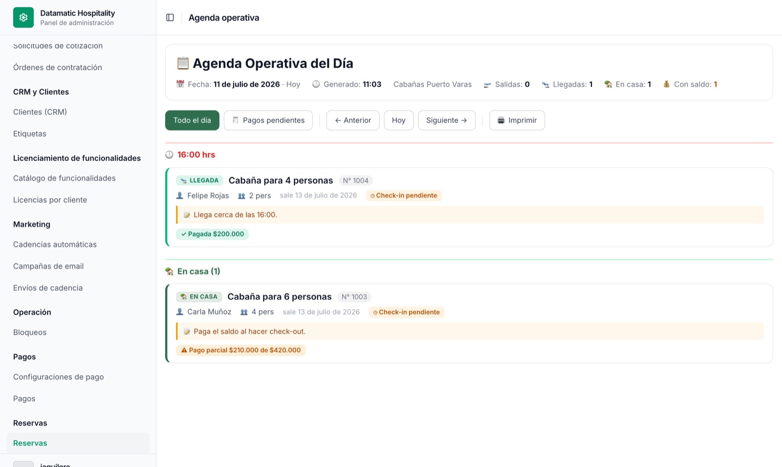
Task: Open Campañas de email
Action: tap(48, 266)
